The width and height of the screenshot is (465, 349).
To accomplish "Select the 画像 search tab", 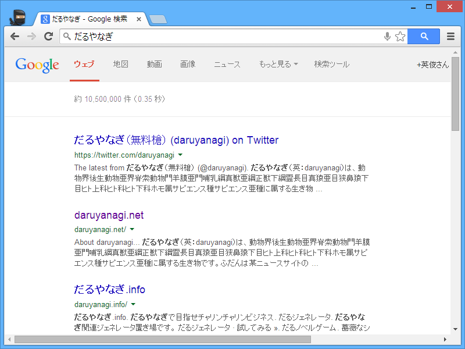I will (188, 64).
